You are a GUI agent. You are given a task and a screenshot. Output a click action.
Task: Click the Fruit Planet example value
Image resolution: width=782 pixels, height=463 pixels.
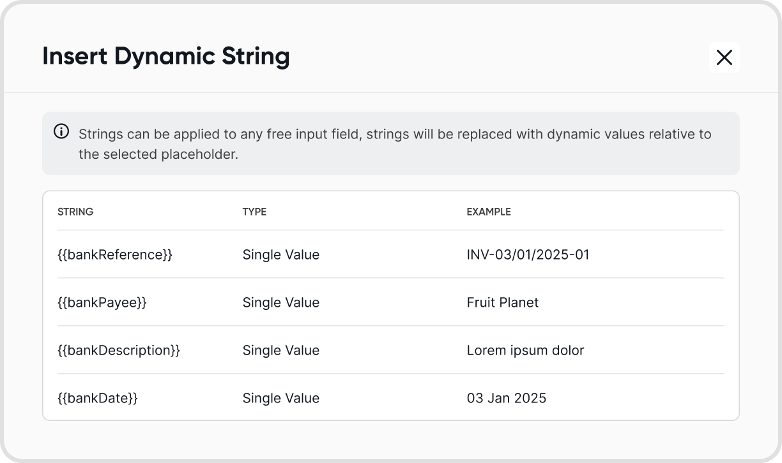point(503,303)
